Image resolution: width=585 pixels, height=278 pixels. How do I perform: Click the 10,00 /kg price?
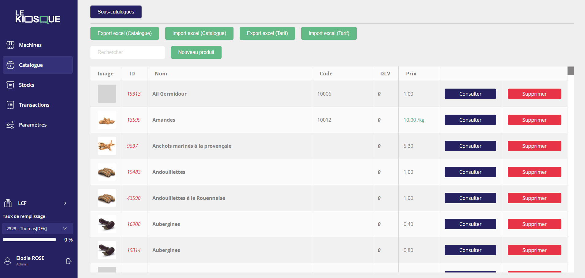(x=414, y=120)
